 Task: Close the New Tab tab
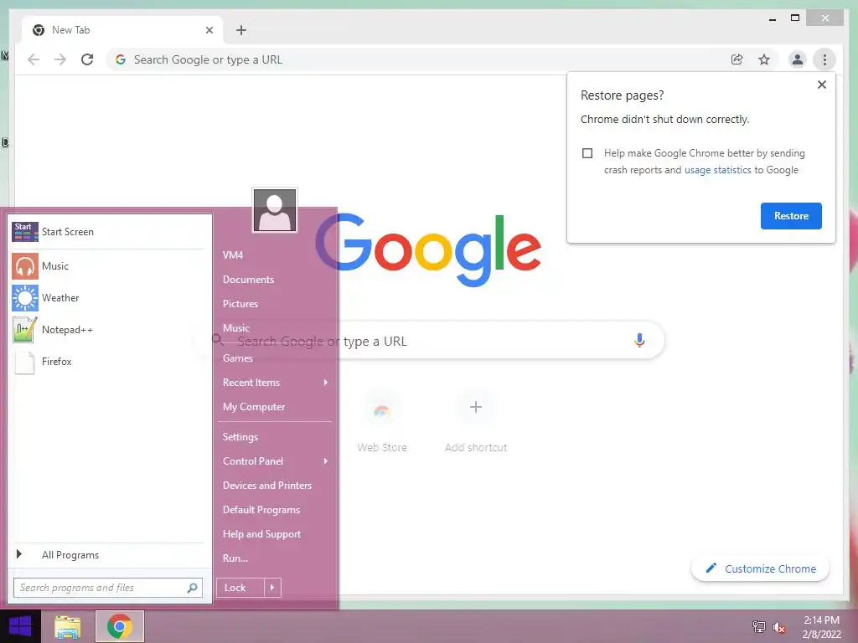[x=209, y=30]
